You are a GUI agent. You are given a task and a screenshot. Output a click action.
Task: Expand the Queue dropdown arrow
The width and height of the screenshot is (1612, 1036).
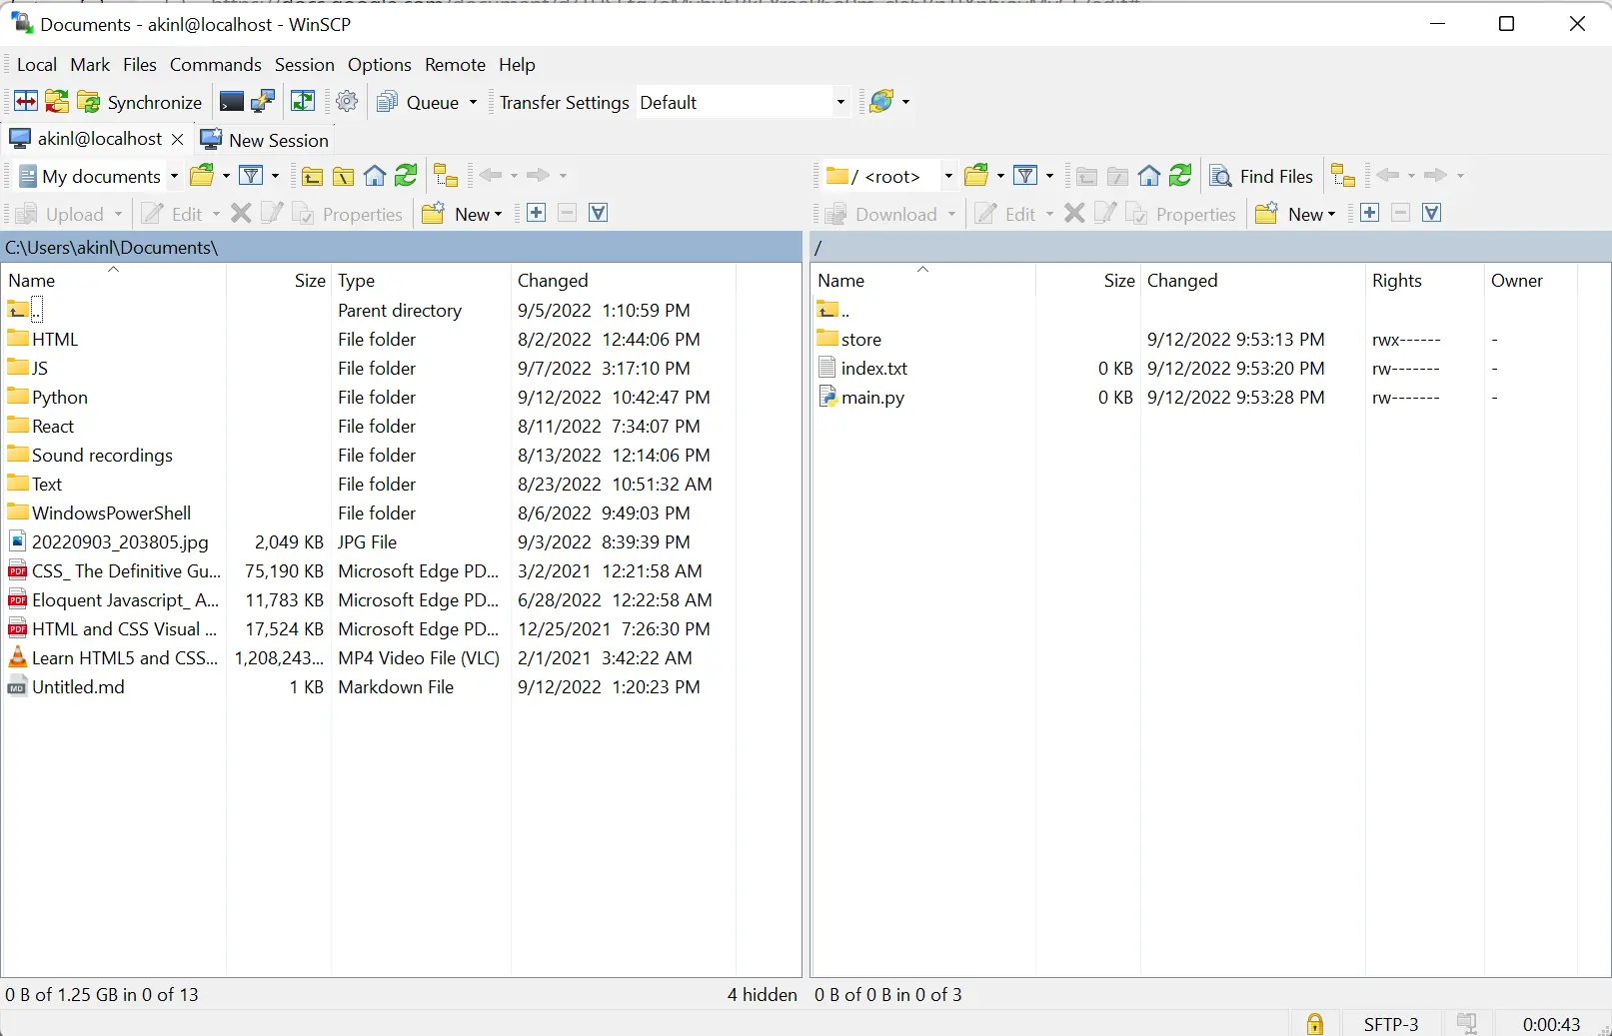point(473,102)
